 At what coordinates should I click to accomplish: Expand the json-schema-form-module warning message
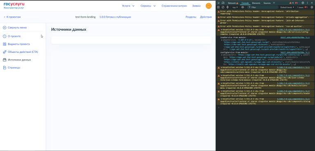pos(221,75)
